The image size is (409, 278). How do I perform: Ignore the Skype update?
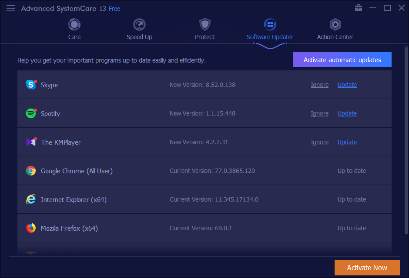pos(319,85)
